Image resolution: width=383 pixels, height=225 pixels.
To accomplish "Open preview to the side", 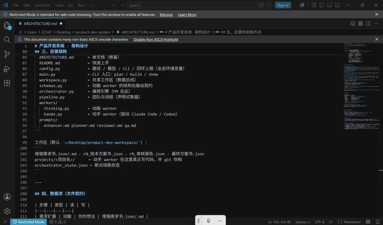I will click(353, 23).
